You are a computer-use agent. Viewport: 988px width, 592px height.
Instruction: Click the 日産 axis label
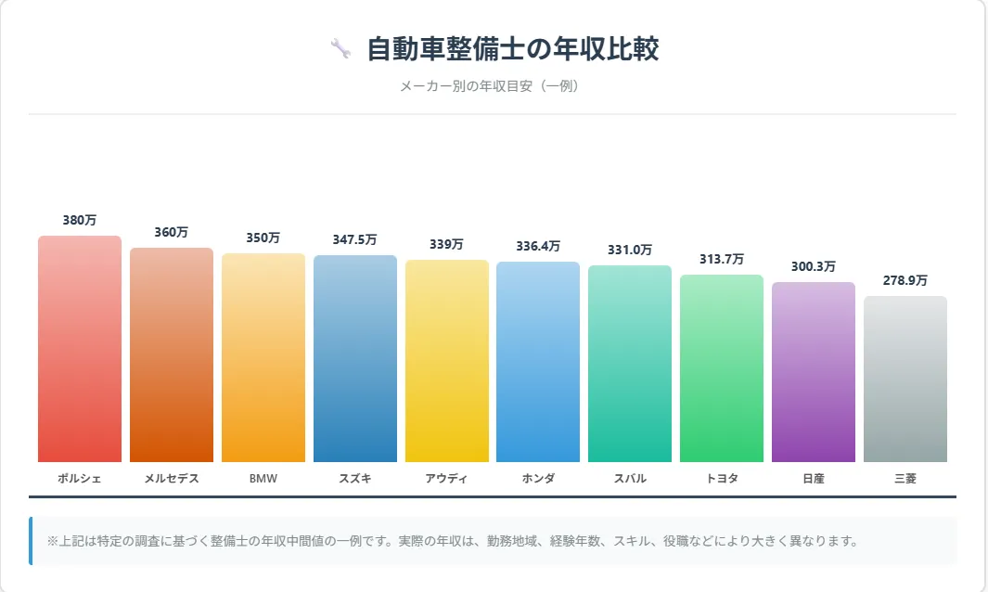click(814, 479)
